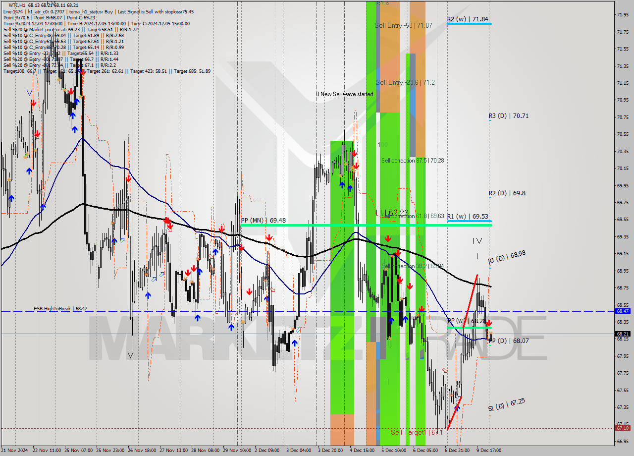Click the blue 68.47 price tag on axis
634x456 pixels.
tap(623, 311)
